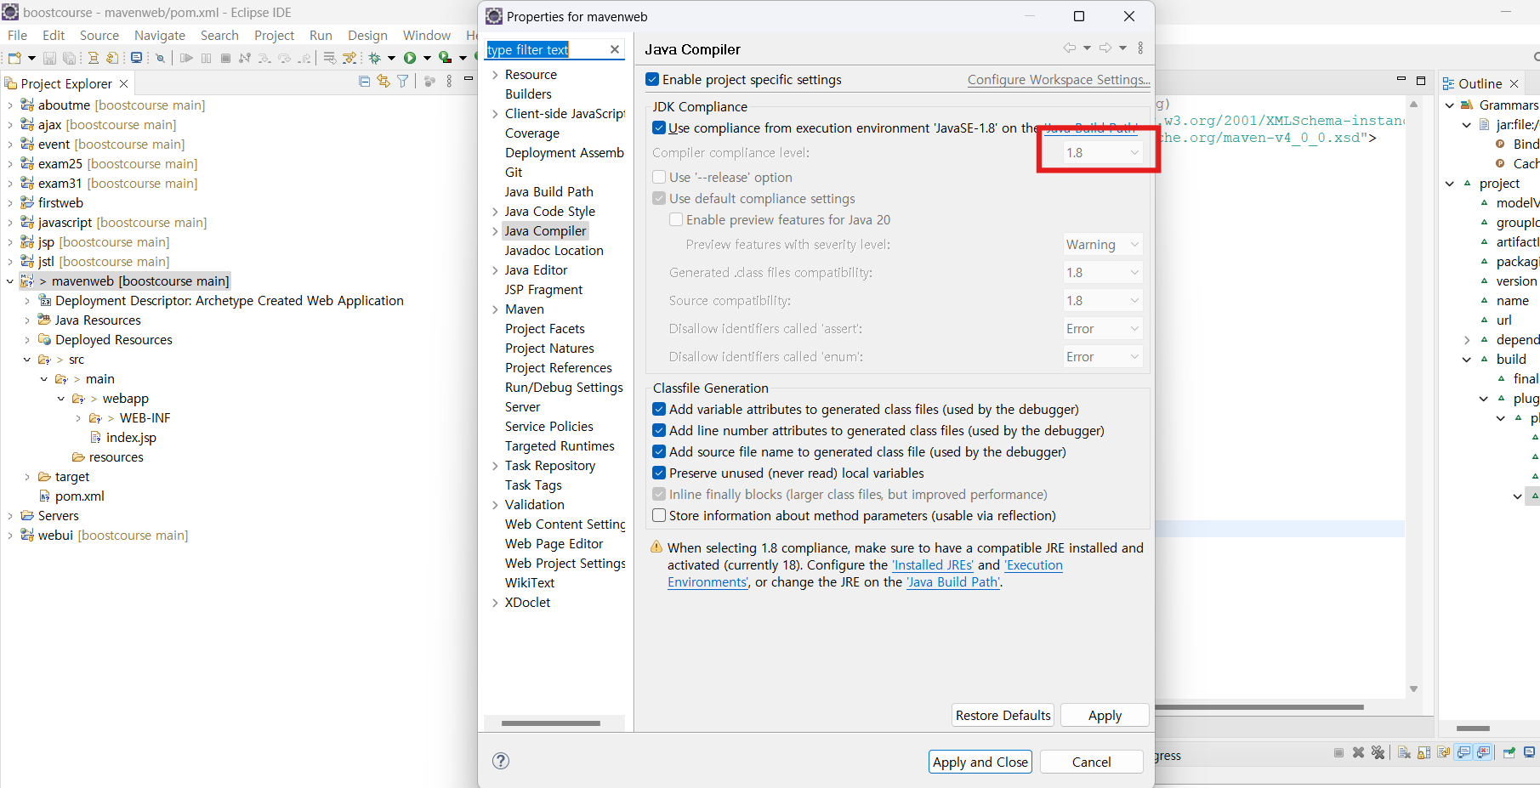Click the Resume debug toolbar icon
Image resolution: width=1540 pixels, height=788 pixels.
186,58
